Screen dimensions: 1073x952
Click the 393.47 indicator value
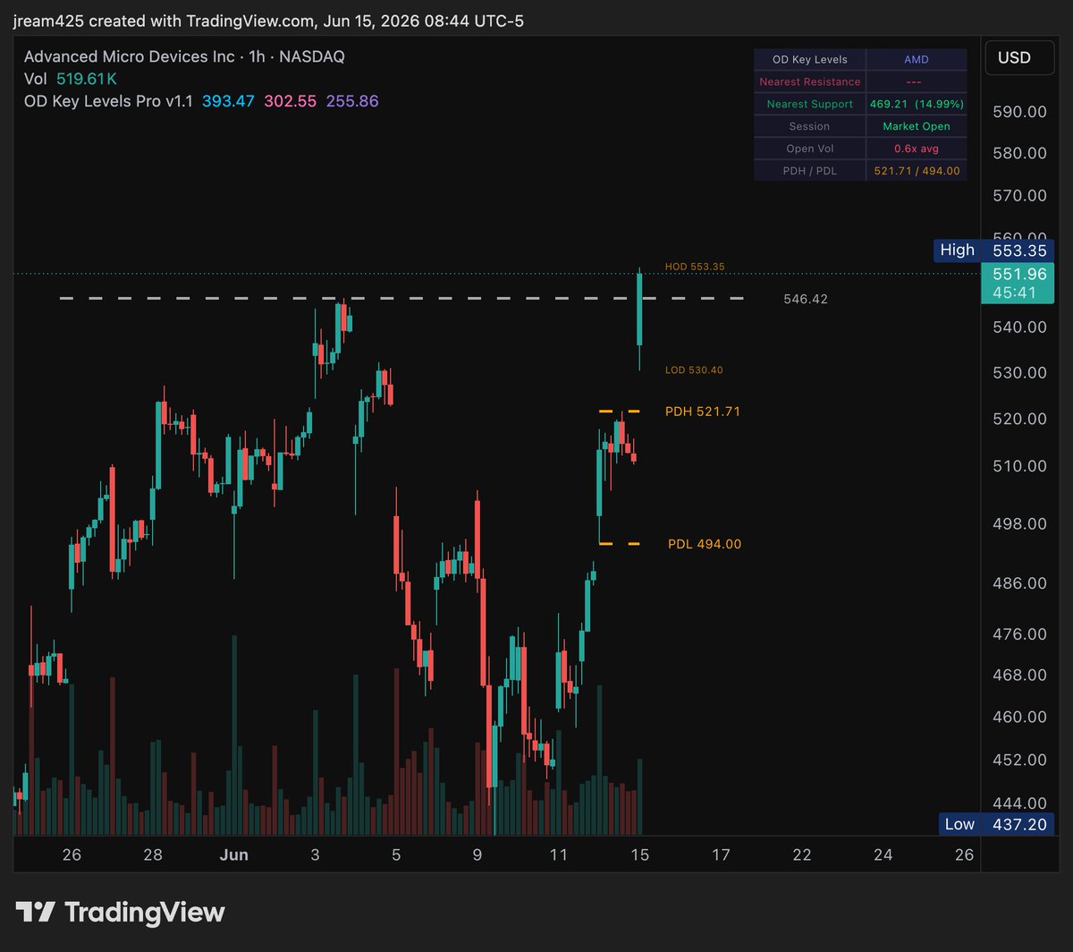(228, 101)
